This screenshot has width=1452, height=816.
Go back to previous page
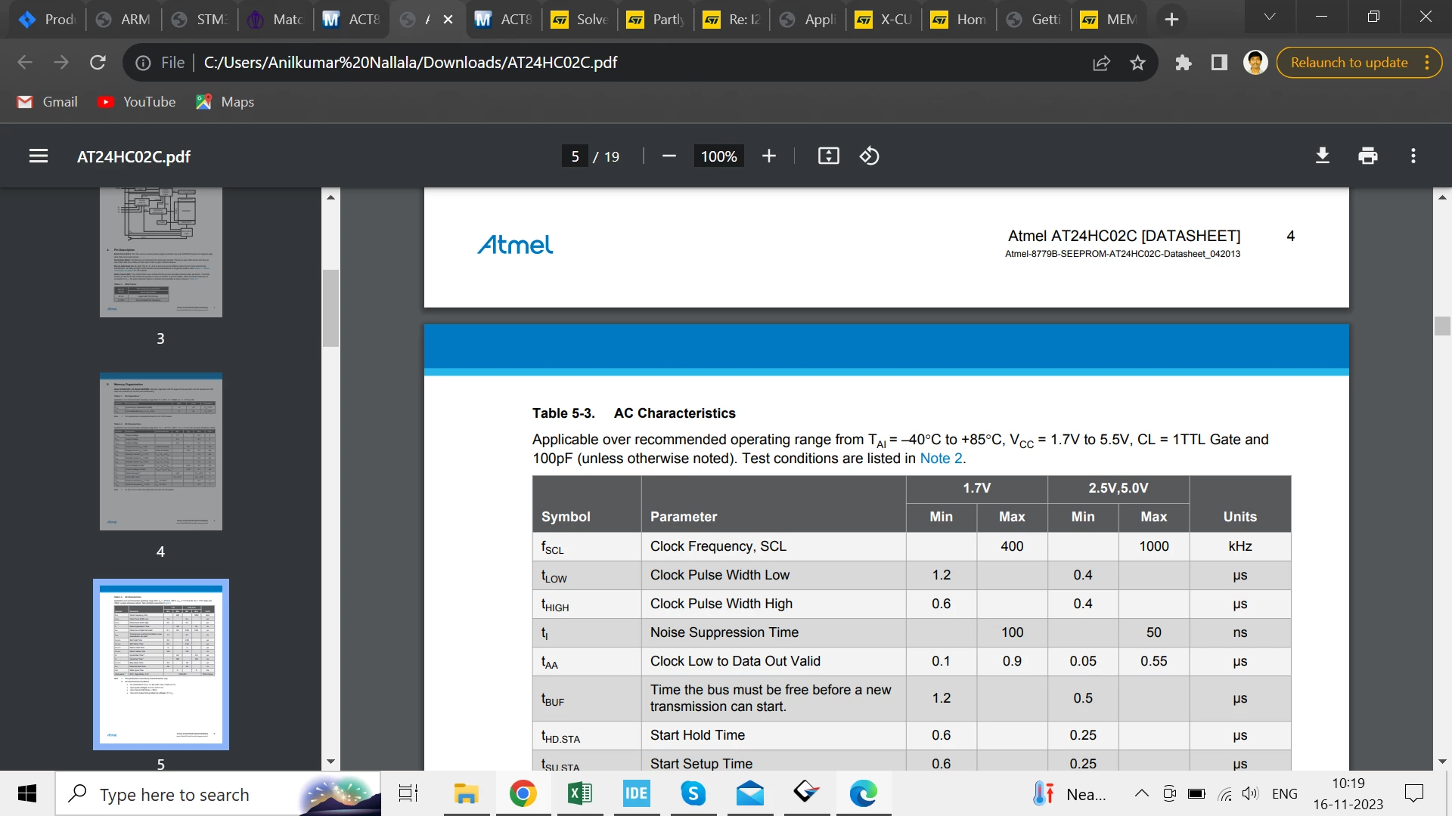[x=25, y=63]
